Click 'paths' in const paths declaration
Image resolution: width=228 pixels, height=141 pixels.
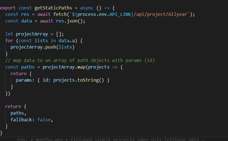[x=28, y=67]
